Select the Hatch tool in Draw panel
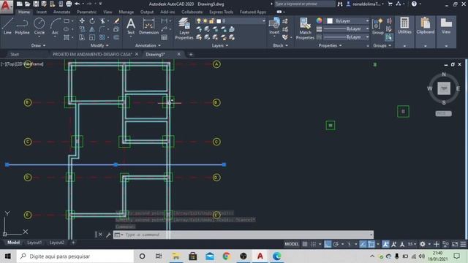The width and height of the screenshot is (468, 263). pos(67,37)
